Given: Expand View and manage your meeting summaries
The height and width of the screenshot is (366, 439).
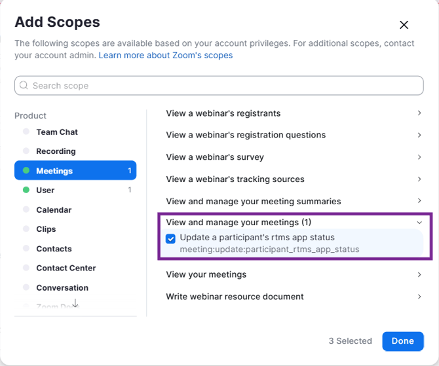Looking at the screenshot, I should [x=419, y=201].
